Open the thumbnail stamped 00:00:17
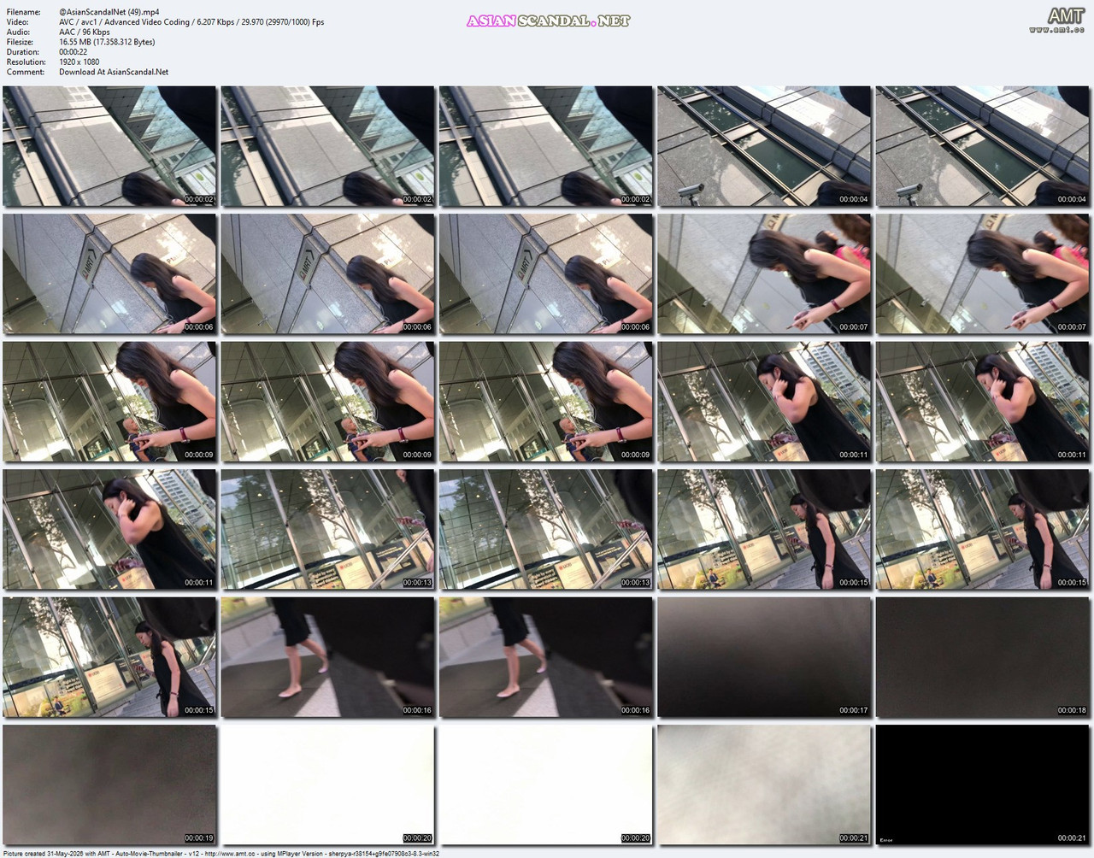Viewport: 1094px width, 858px height. (x=764, y=657)
